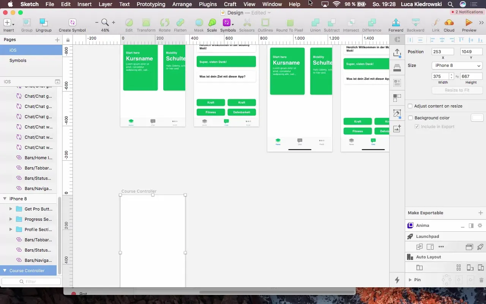This screenshot has width=486, height=304.
Task: Expand the Profile Secti... folder
Action: (11, 230)
